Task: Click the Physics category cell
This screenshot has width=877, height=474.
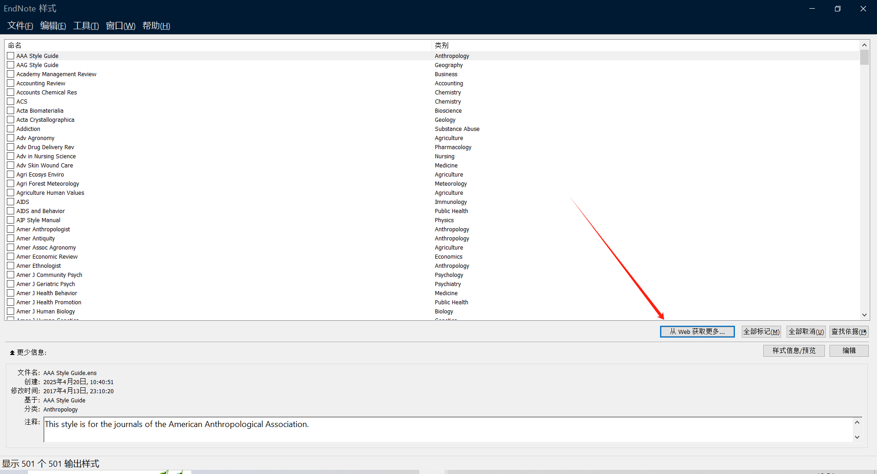Action: (444, 220)
